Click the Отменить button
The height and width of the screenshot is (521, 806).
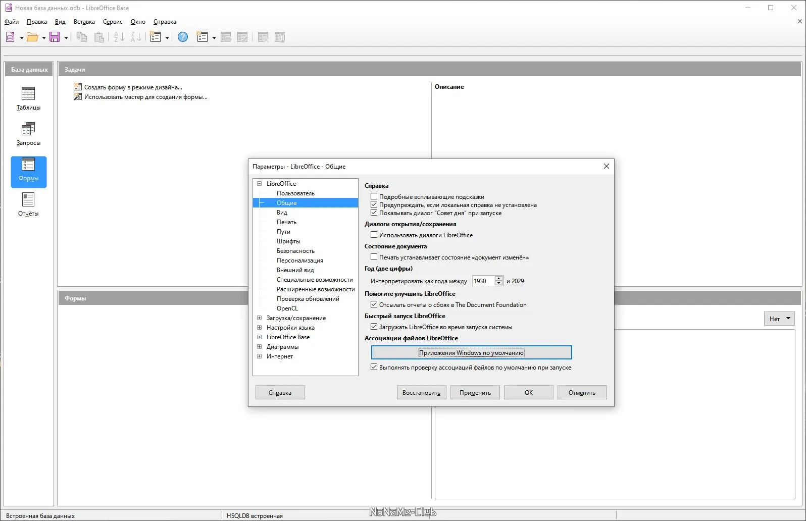click(x=582, y=393)
